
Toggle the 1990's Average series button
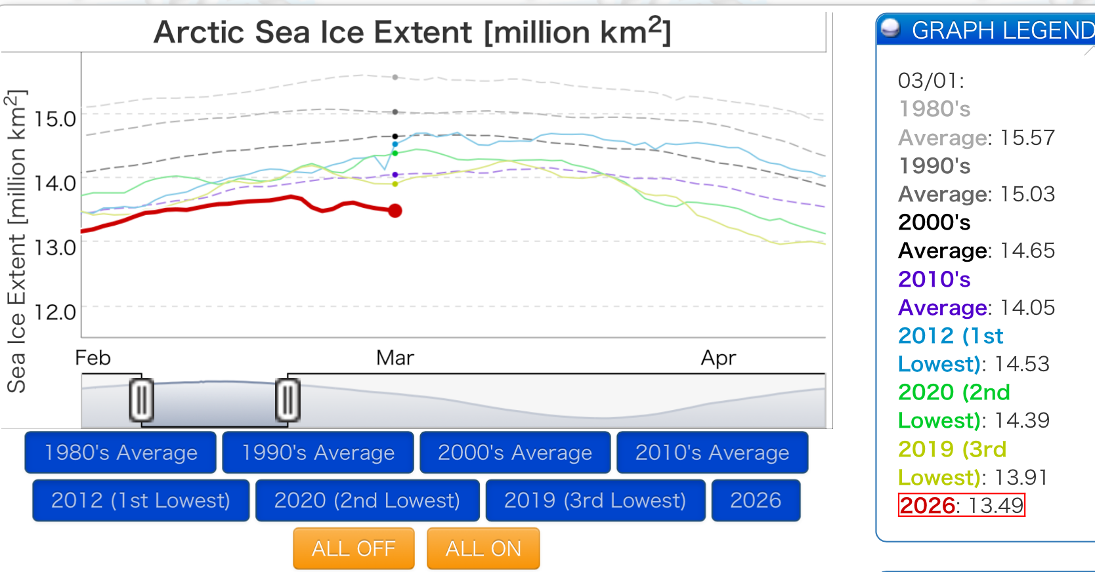click(x=318, y=453)
